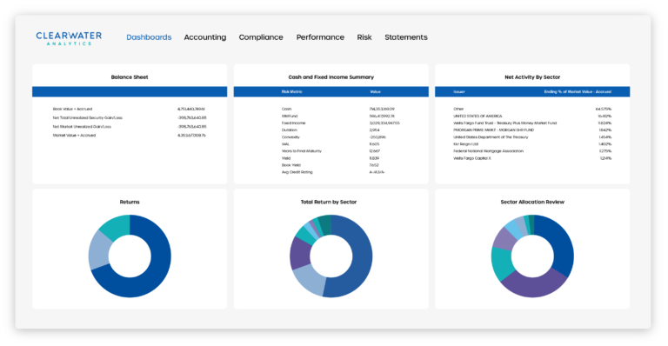This screenshot has height=346, width=668.
Task: Select Net Market Unrealized Gain/Loss row
Action: (130, 126)
